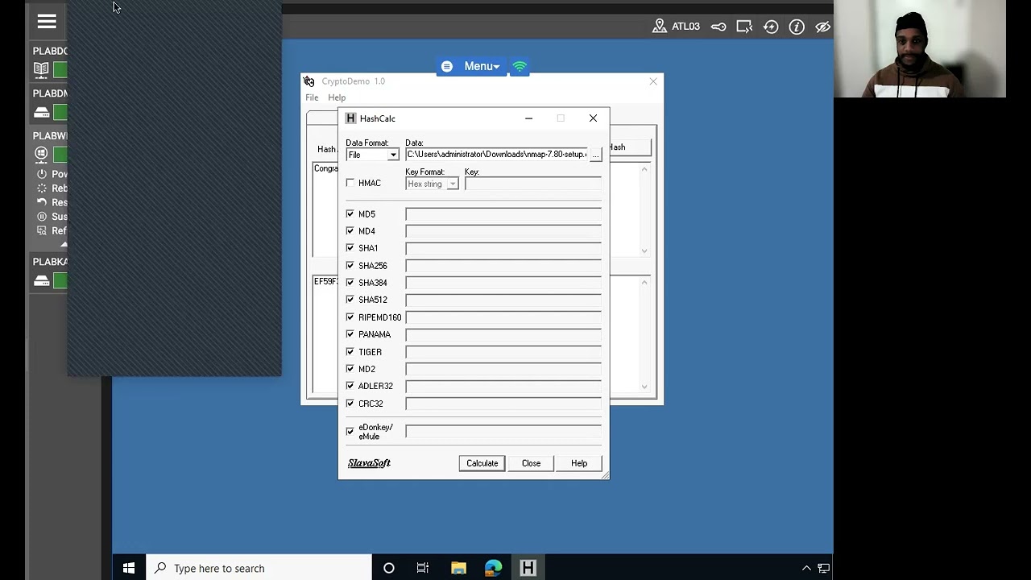1031x580 pixels.
Task: Enable the HMAC checkbox
Action: point(350,183)
